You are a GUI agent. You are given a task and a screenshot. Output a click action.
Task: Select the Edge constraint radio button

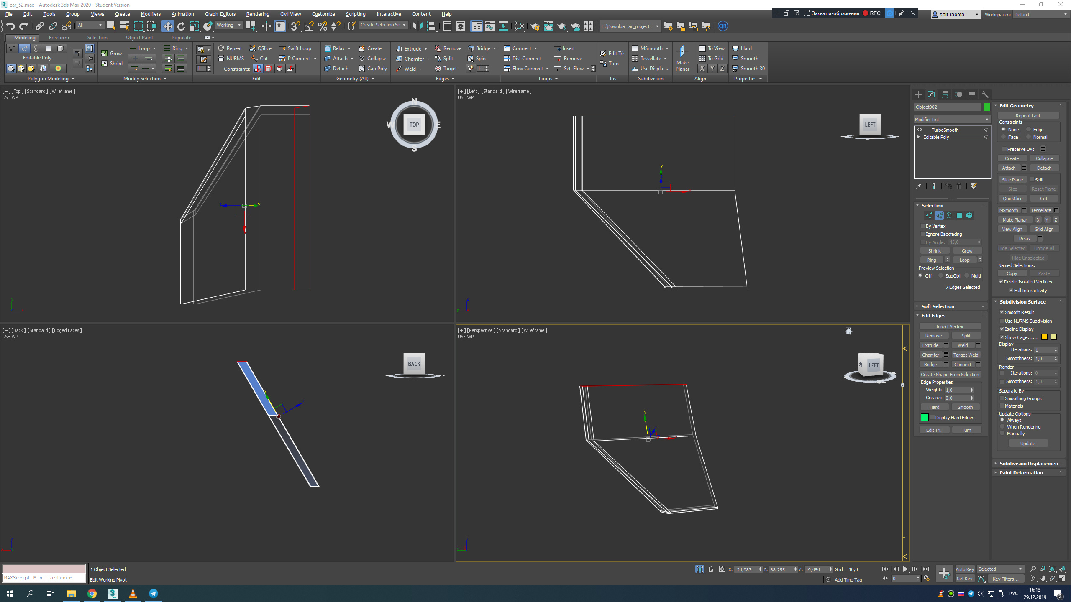[1029, 130]
